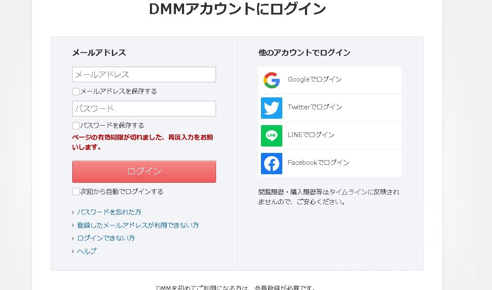The image size is (492, 290).
Task: Click the Google logo icon
Action: point(272,80)
